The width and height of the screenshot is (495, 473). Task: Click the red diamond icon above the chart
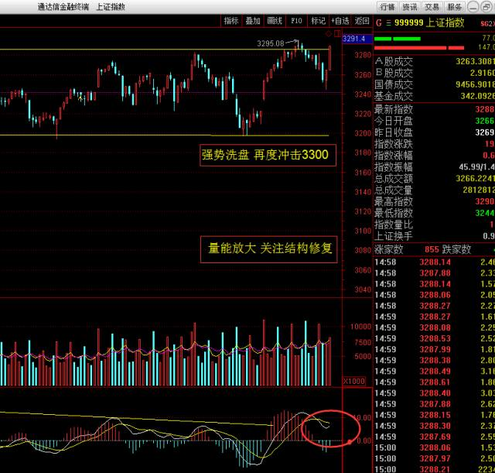[x=329, y=33]
